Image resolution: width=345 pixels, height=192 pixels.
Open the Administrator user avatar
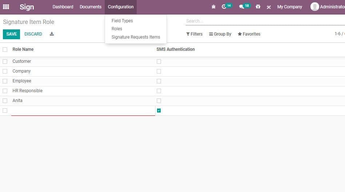point(314,7)
